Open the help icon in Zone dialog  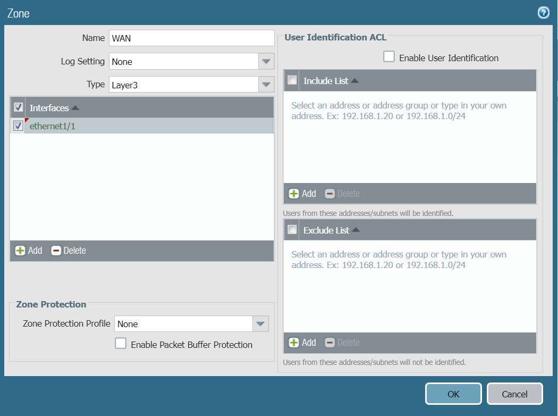[543, 13]
